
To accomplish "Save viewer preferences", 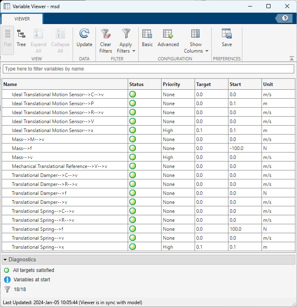I will [x=227, y=38].
